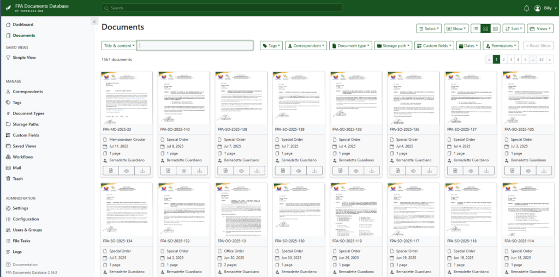Click the download icon for FPA-SO-2025-135
The height and width of the screenshot is (277, 559).
click(x=544, y=171)
